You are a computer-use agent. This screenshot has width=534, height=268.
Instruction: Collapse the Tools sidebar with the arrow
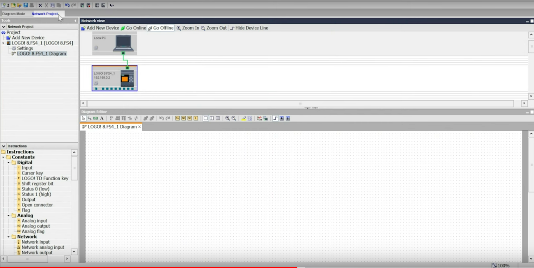tap(75, 20)
